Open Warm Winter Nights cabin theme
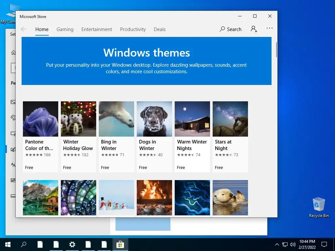 [x=192, y=136]
